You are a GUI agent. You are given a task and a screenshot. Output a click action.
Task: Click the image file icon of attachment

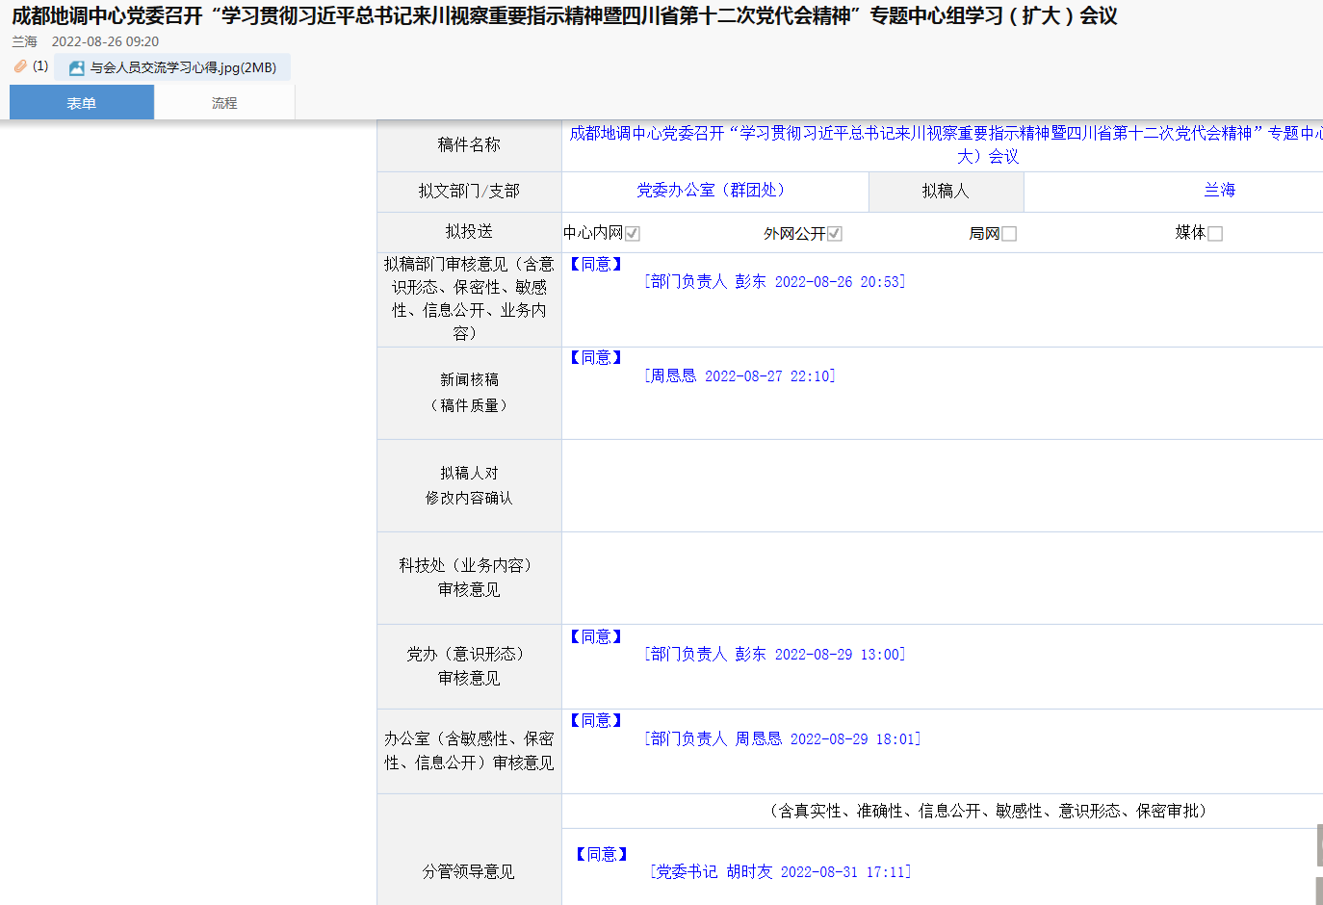click(77, 68)
